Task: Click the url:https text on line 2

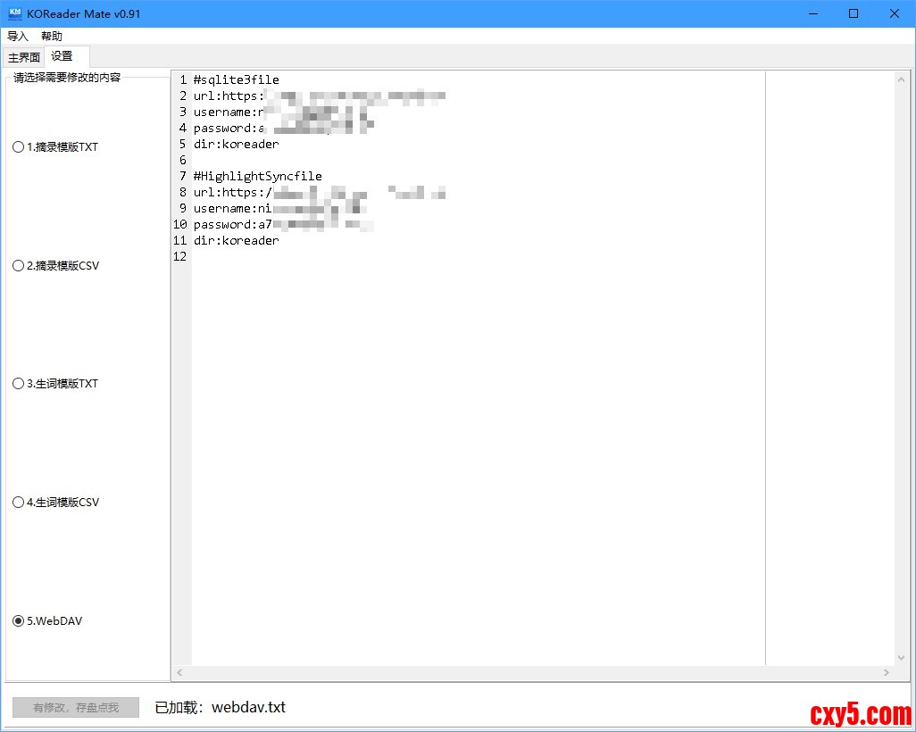Action: 228,96
